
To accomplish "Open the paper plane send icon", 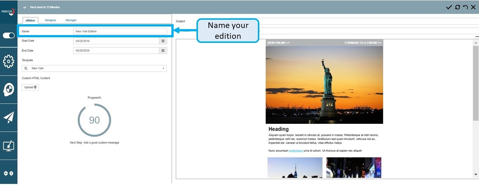I will tap(9, 117).
